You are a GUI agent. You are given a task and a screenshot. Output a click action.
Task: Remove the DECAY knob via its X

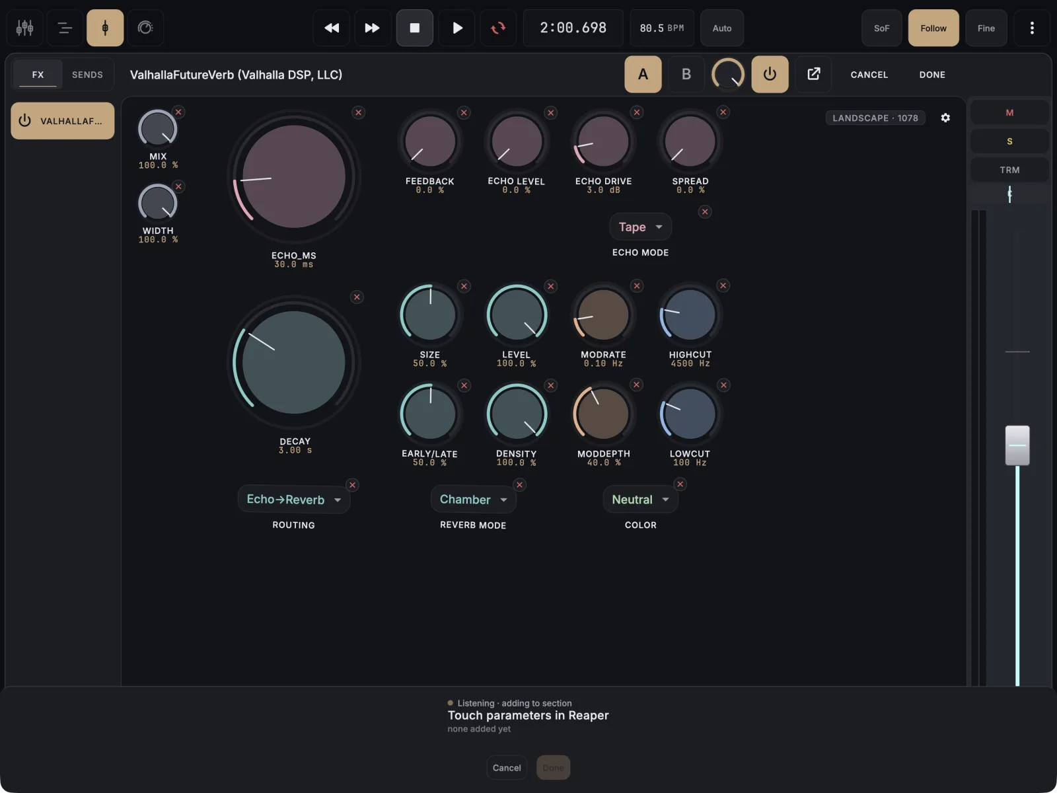[357, 297]
